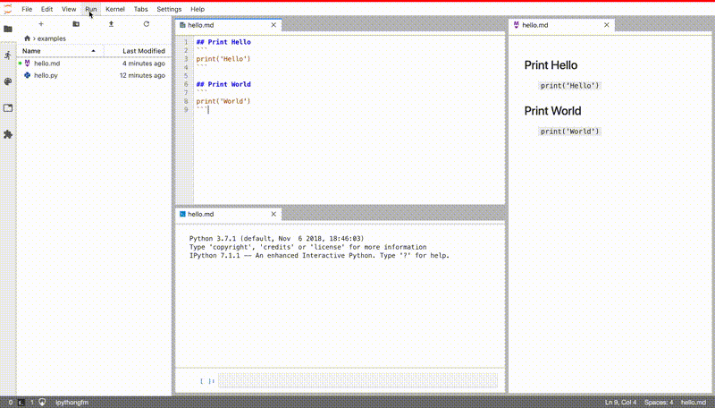The width and height of the screenshot is (715, 408).
Task: Sort files by Last Modified column
Action: (137, 51)
